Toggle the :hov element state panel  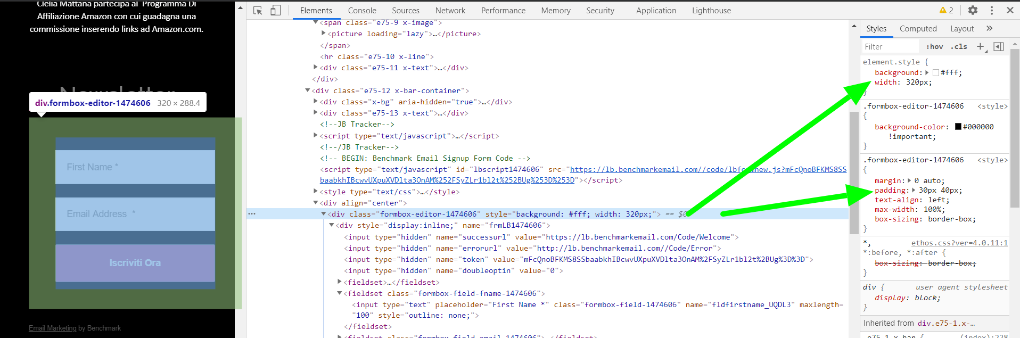[x=934, y=46]
